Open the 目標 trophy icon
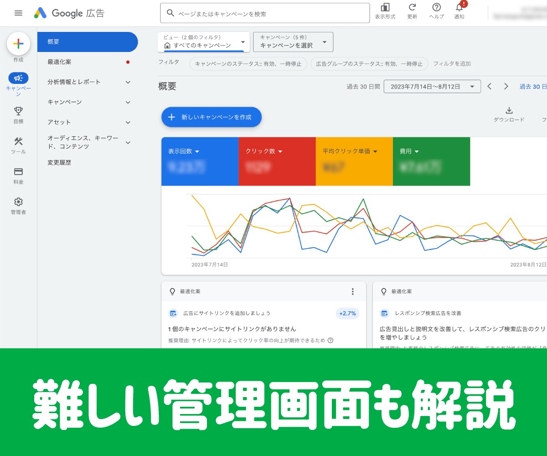The height and width of the screenshot is (456, 547). (18, 111)
